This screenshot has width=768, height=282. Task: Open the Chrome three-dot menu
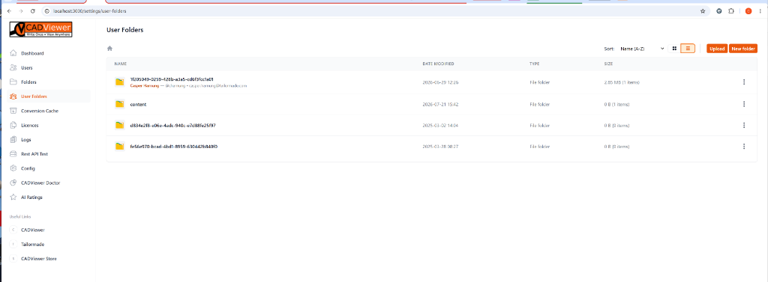760,10
